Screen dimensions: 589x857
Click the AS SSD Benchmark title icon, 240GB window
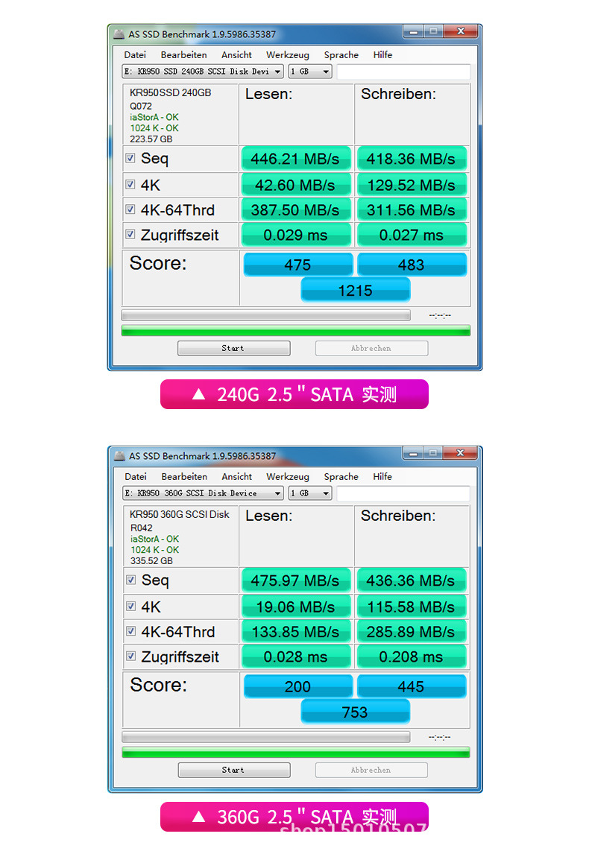click(x=119, y=34)
